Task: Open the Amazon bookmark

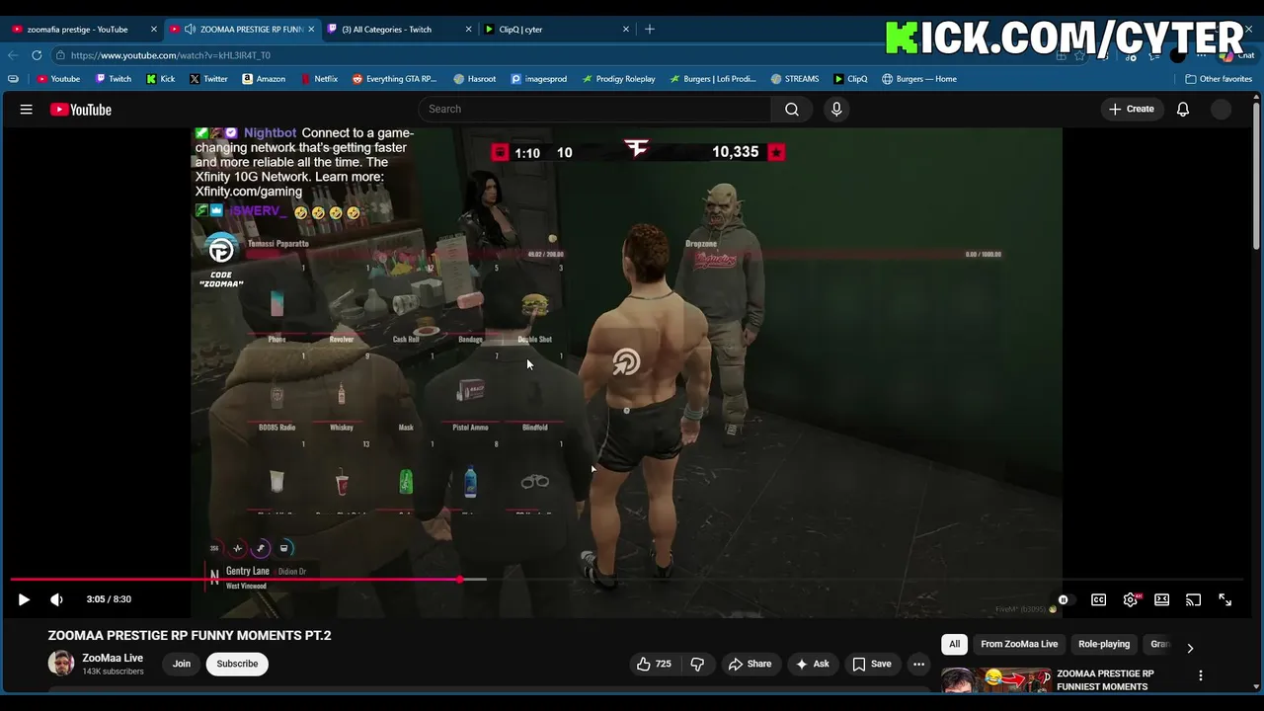Action: click(264, 79)
